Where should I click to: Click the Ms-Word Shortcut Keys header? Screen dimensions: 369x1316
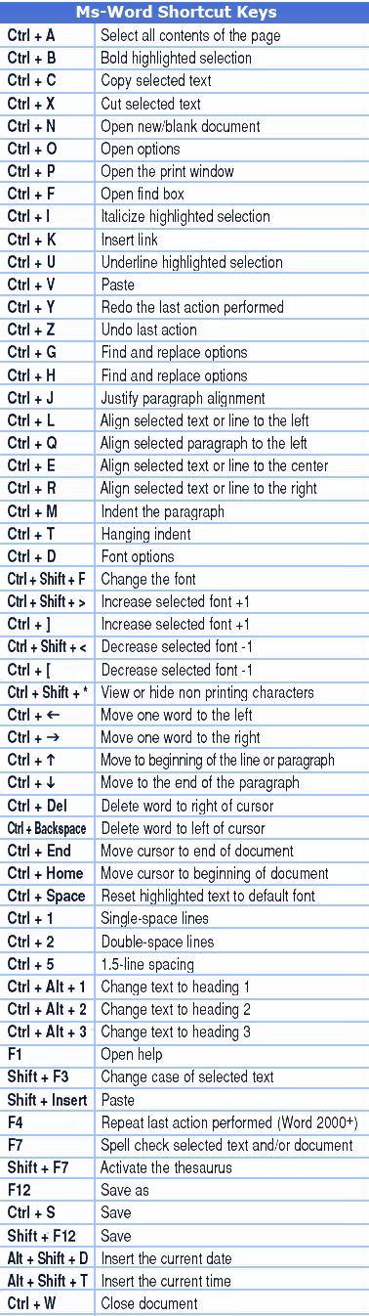pyautogui.click(x=184, y=12)
